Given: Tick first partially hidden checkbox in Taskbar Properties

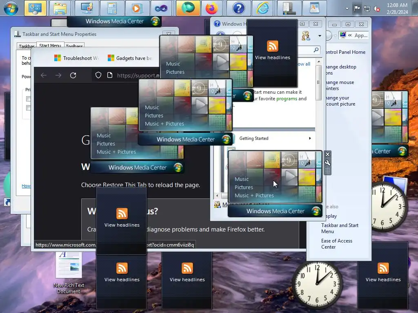Looking at the screenshot, I should pyautogui.click(x=28, y=99).
